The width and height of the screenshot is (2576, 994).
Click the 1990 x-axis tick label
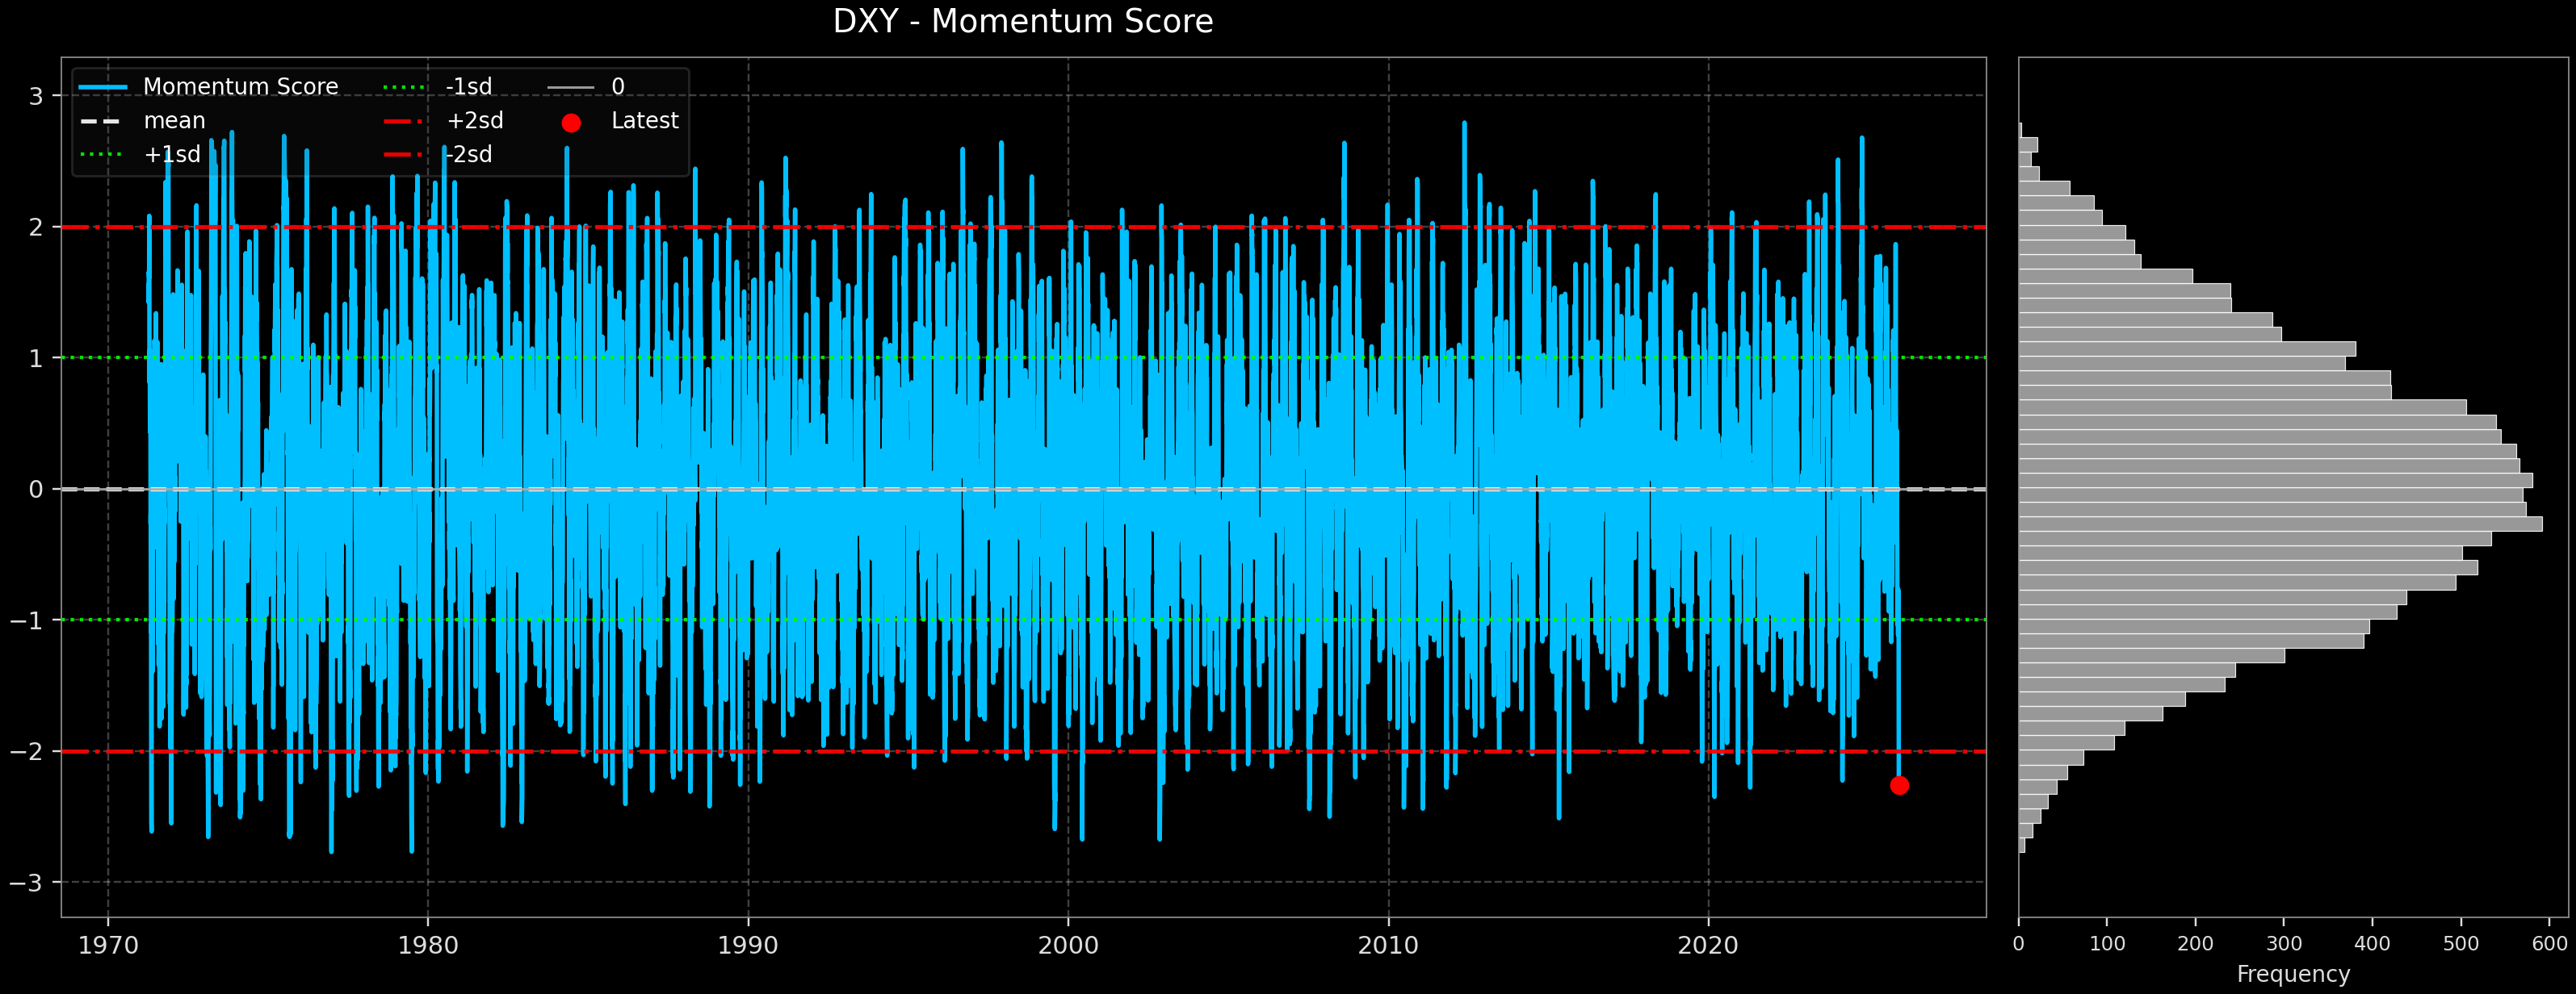click(x=748, y=945)
